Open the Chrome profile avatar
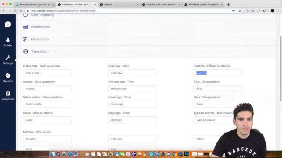Viewport: 282px width, 158px height. tap(272, 11)
